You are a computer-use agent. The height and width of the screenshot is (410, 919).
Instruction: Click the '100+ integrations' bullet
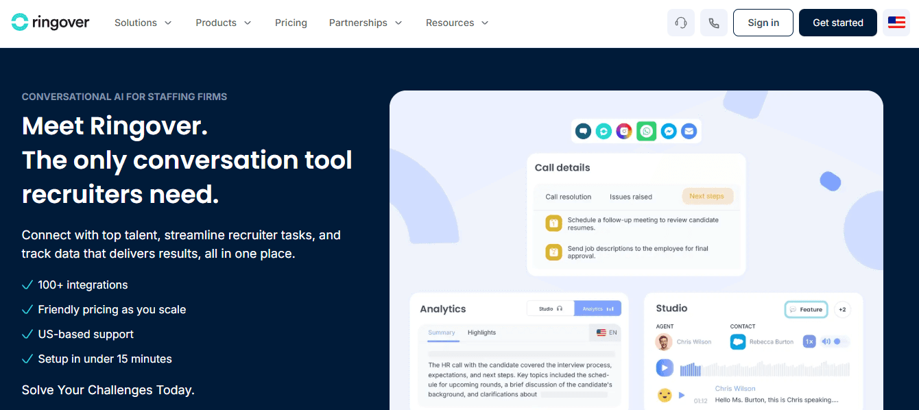pos(83,285)
